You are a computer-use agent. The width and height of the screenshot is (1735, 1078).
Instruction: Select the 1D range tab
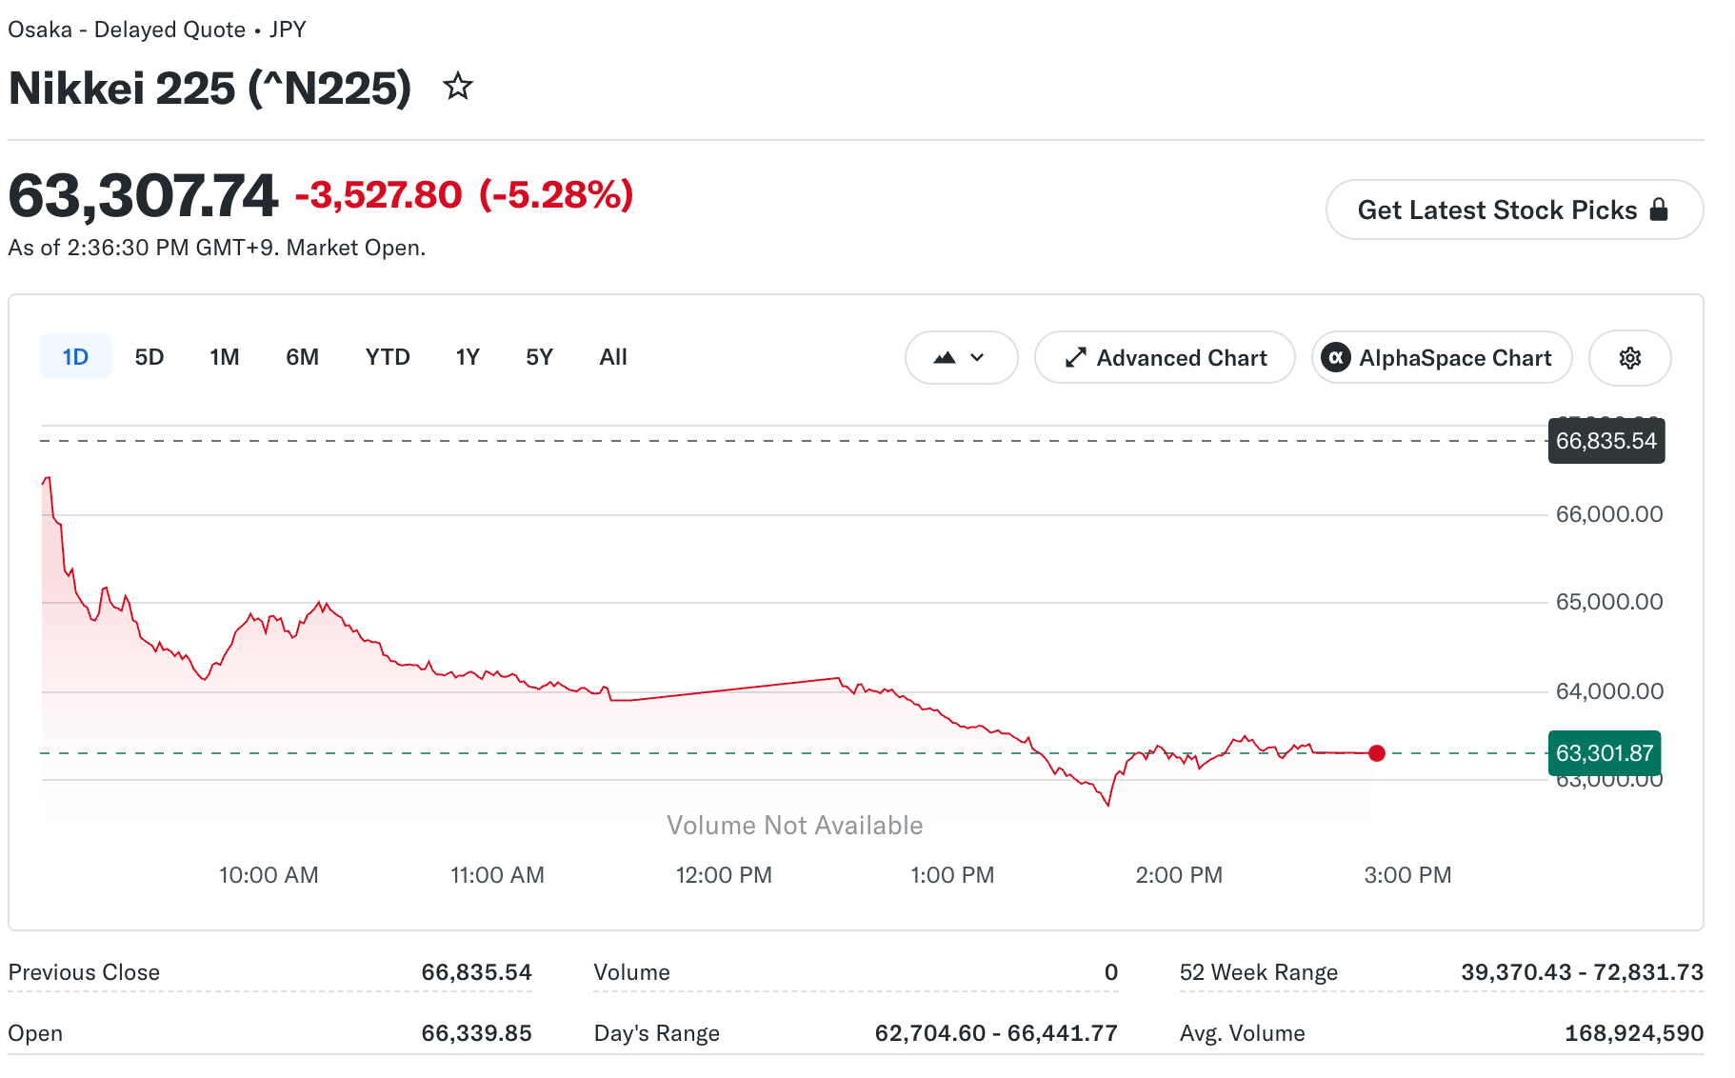[75, 357]
